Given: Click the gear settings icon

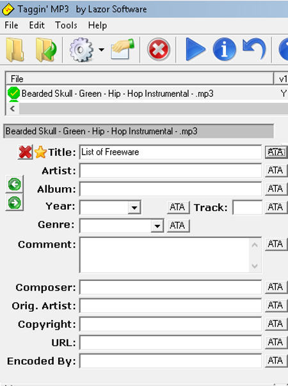Looking at the screenshot, I should (81, 49).
